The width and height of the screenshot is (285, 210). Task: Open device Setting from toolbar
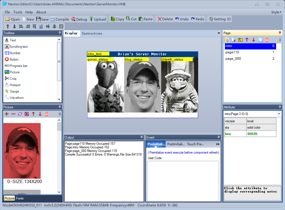click(217, 19)
